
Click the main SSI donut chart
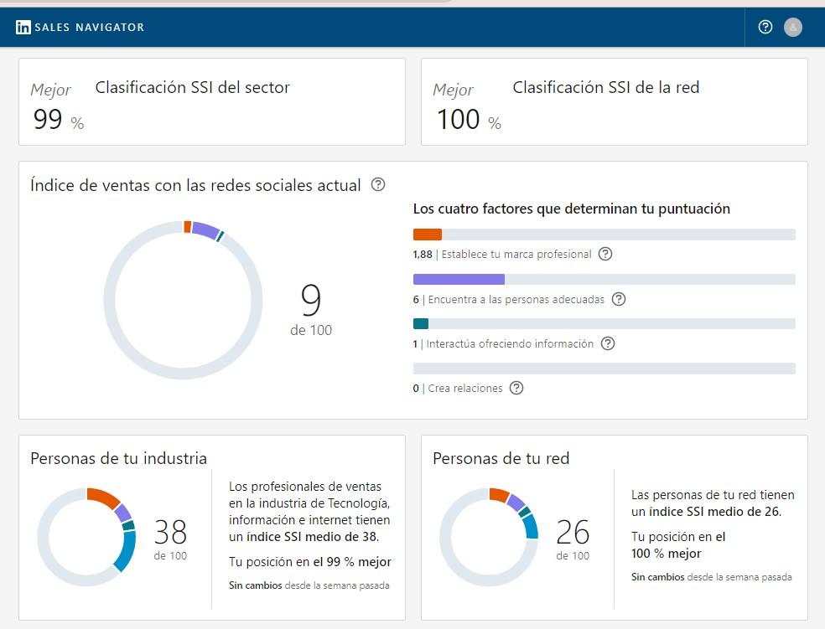183,300
